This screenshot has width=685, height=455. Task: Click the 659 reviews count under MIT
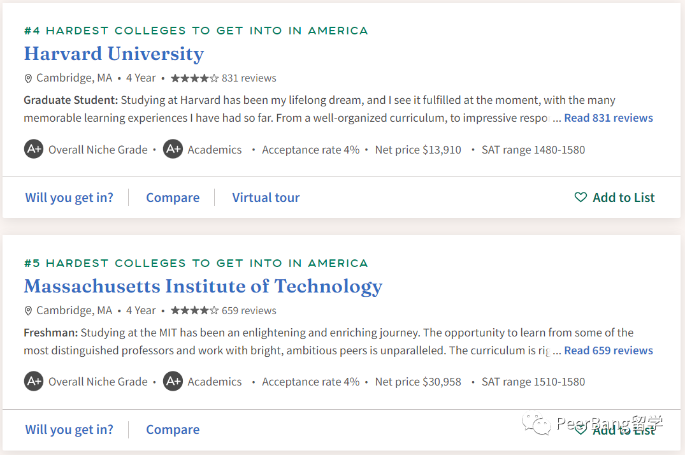coord(249,311)
